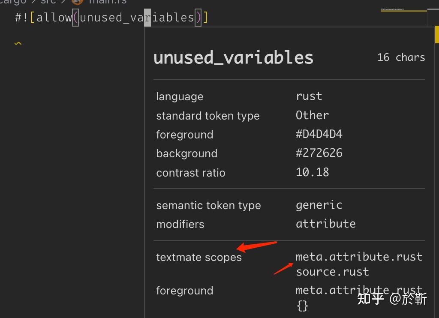Click the unused_variables inspector title
The image size is (439, 318).
pos(233,57)
